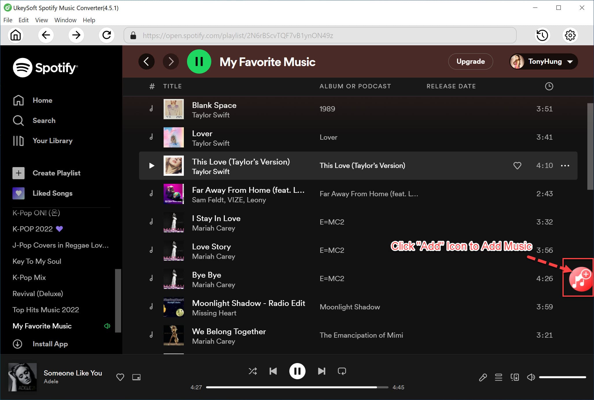Toggle heart icon on This Love
The image size is (594, 400).
click(517, 166)
